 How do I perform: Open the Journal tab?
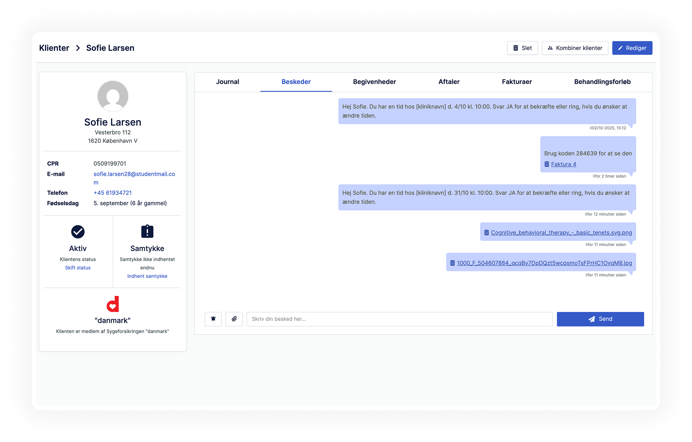point(227,82)
